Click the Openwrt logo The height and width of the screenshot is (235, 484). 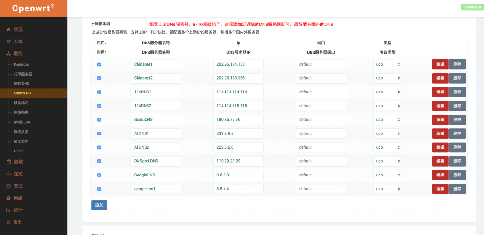point(34,8)
